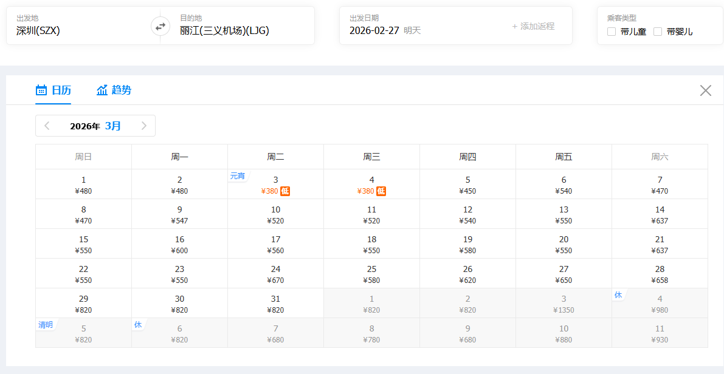Click the low-price badge on March 4
Image resolution: width=724 pixels, height=374 pixels.
(x=381, y=191)
